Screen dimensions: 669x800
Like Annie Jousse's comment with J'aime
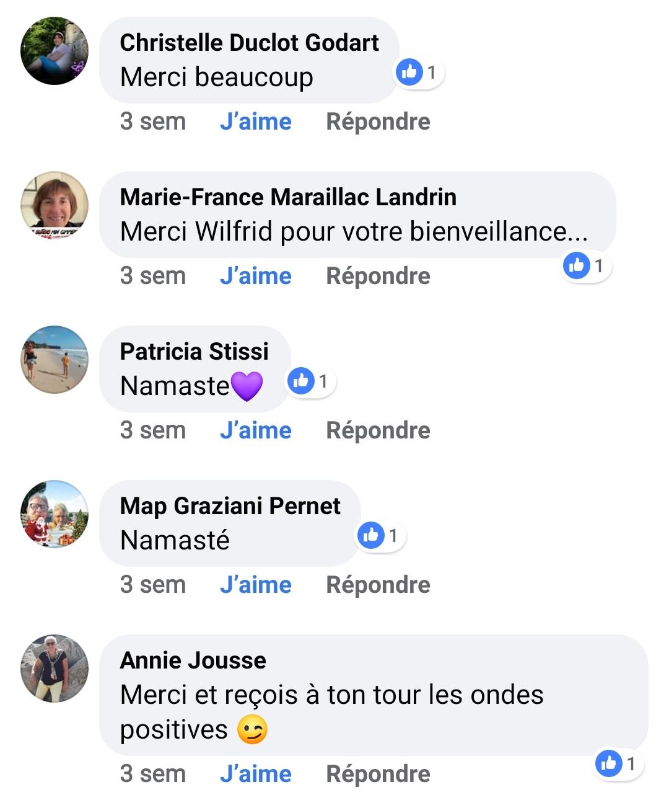(255, 774)
